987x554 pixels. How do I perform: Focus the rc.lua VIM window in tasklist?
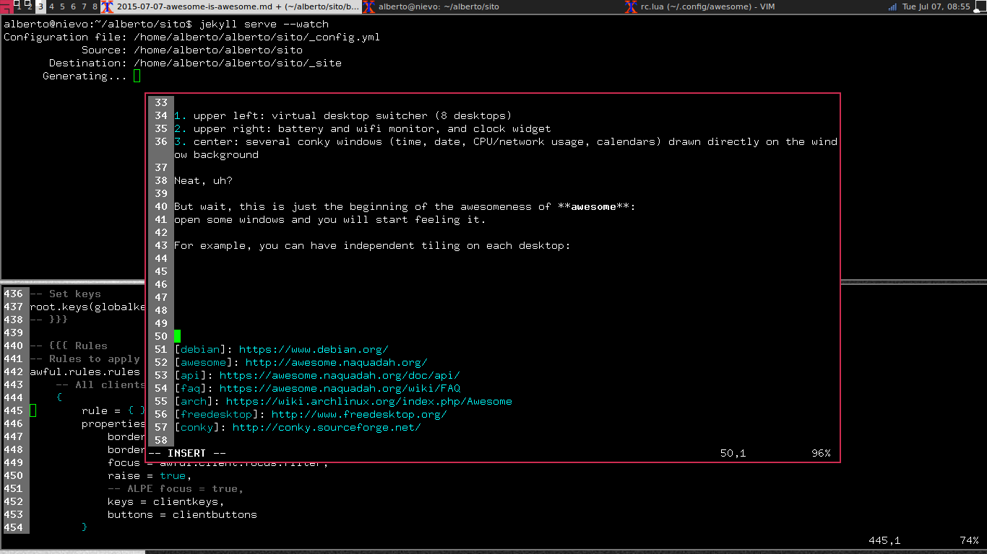756,6
